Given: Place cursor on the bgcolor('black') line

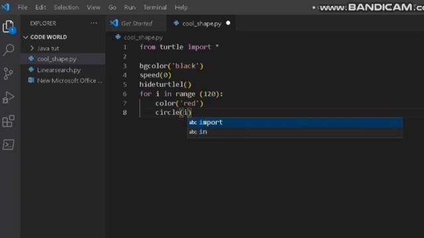Looking at the screenshot, I should coord(171,66).
